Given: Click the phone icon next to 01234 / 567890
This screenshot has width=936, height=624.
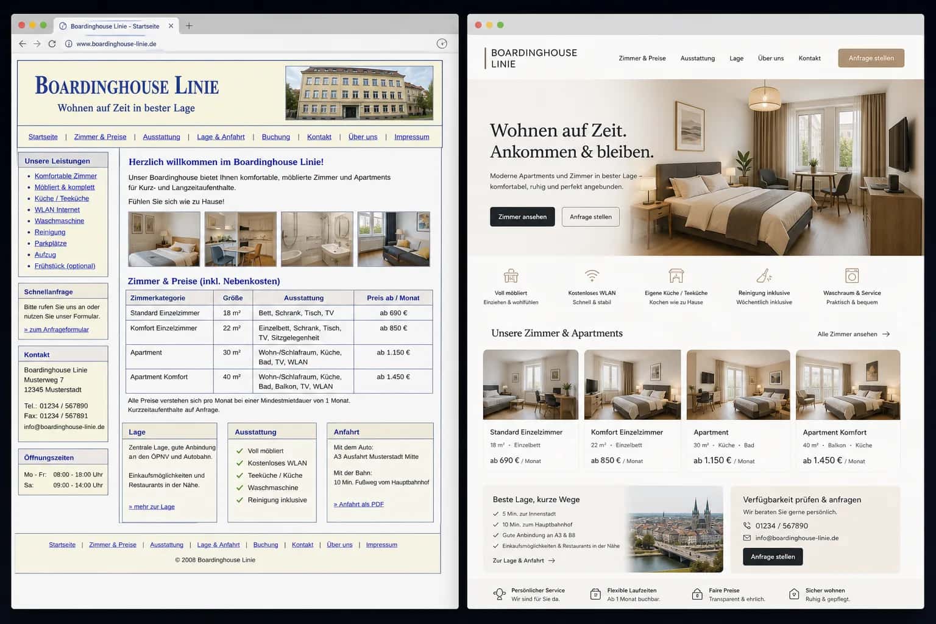Looking at the screenshot, I should click(x=747, y=526).
